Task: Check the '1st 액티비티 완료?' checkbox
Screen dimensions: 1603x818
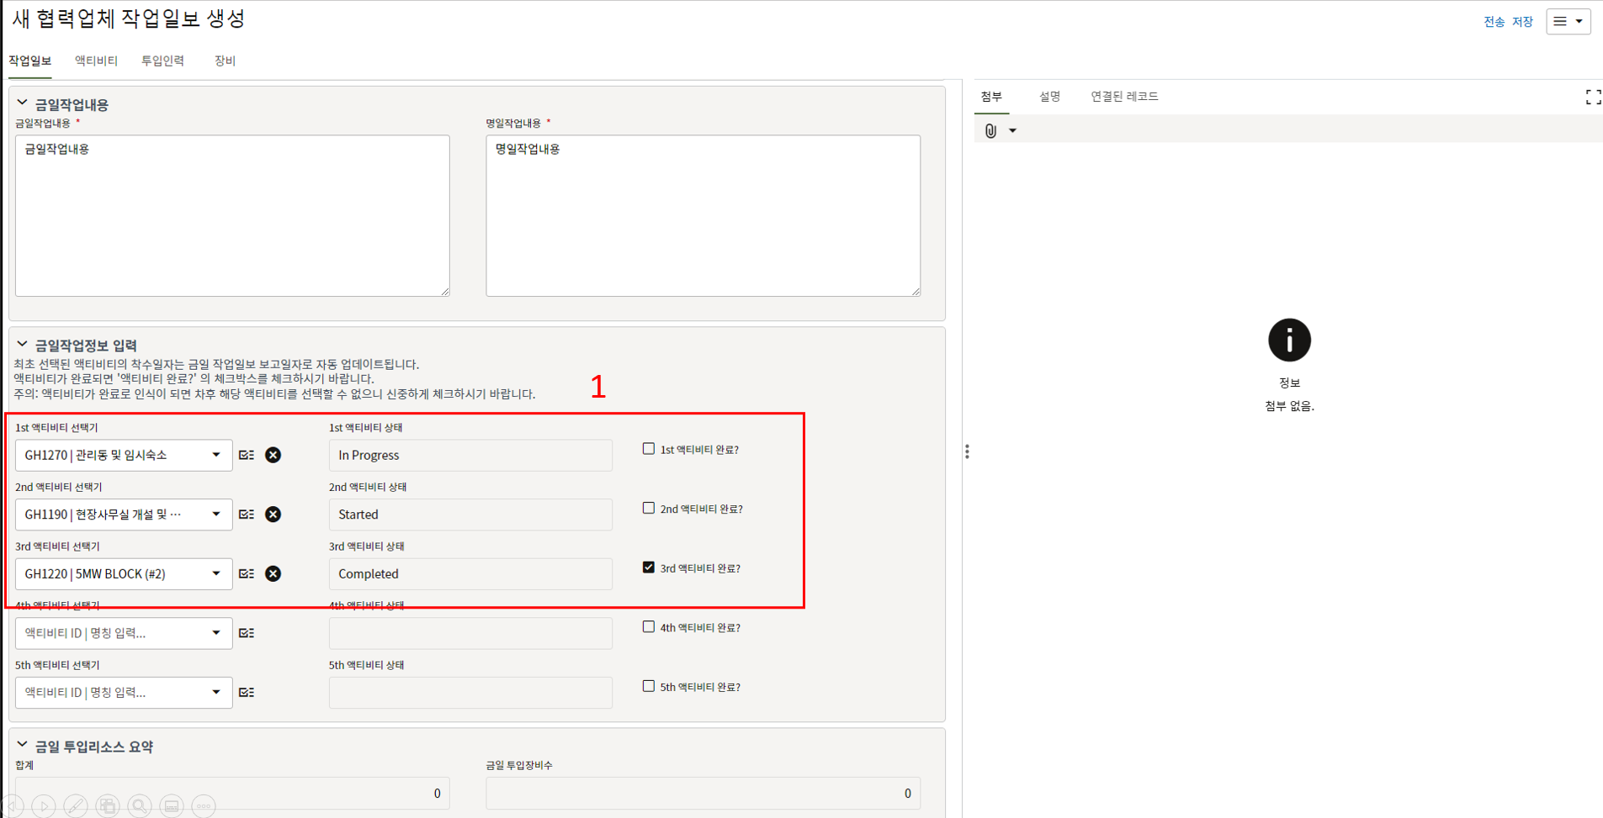Action: 649,449
